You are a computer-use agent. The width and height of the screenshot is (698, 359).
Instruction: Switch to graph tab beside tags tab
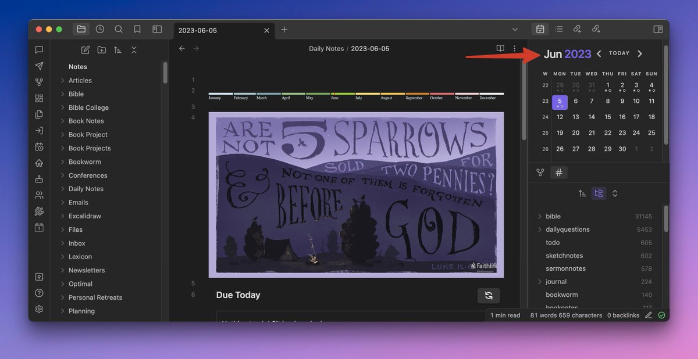[540, 173]
